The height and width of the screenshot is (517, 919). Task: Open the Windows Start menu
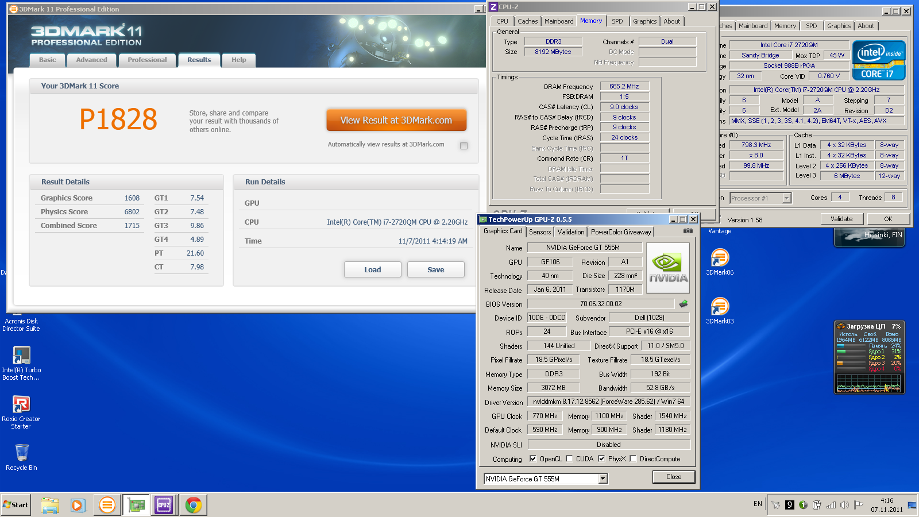coord(16,505)
